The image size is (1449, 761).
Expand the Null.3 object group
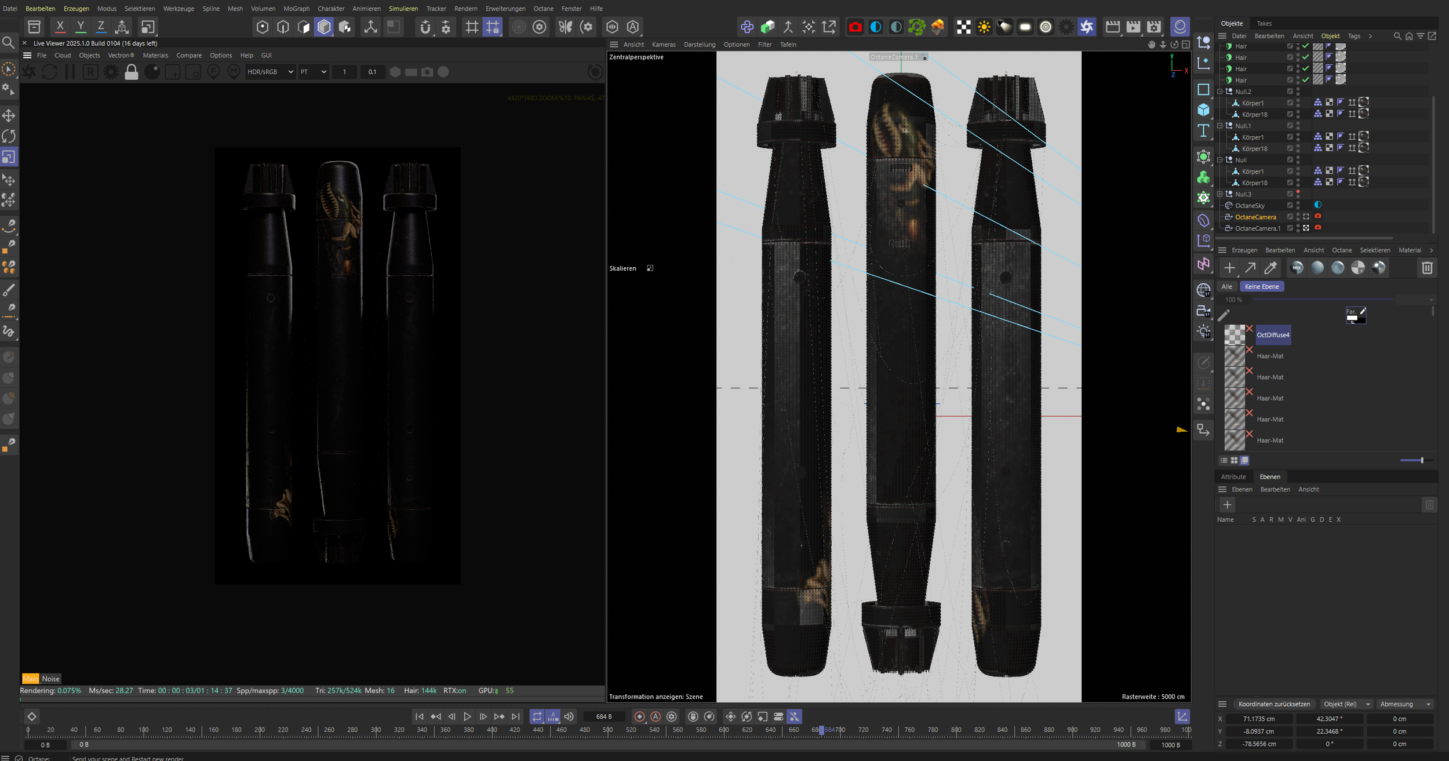pos(1219,194)
